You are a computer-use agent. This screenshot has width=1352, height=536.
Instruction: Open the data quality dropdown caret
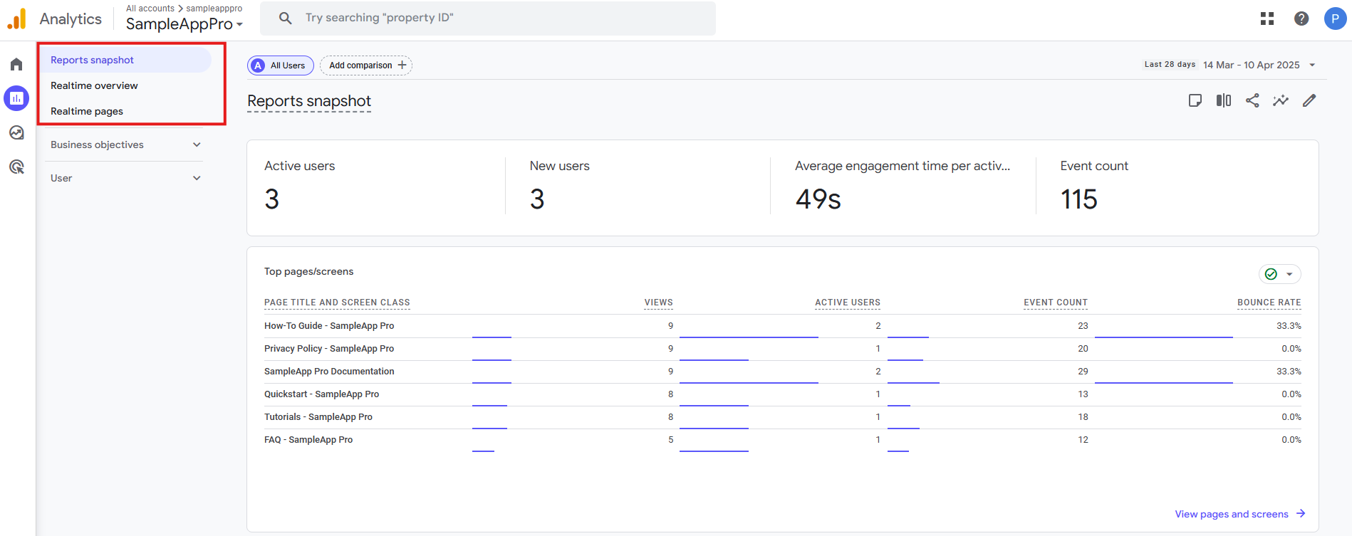coord(1289,274)
